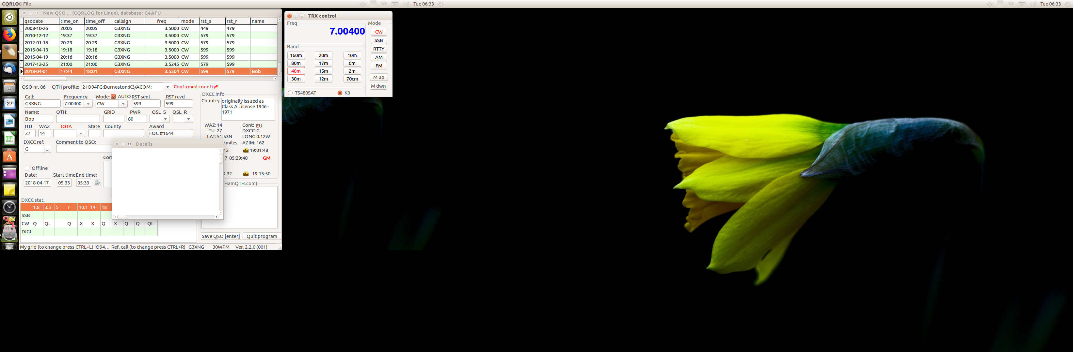The image size is (1073, 352).
Task: Select the QSO row dated 2018-04-01
Action: click(x=150, y=71)
